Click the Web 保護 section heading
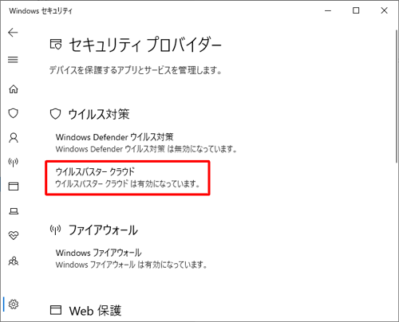 click(x=95, y=310)
